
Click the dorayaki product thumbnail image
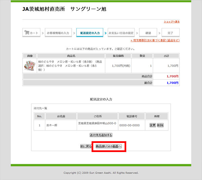click(30, 66)
